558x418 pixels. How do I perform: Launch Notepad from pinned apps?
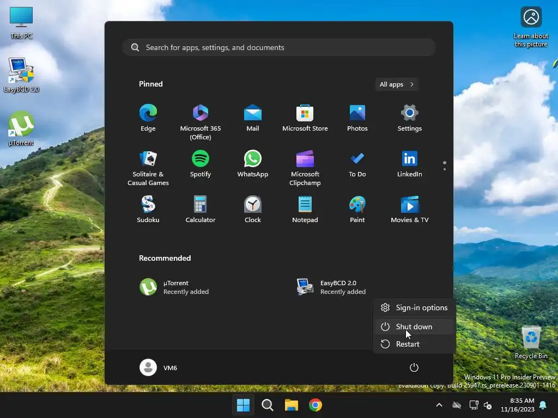(305, 210)
